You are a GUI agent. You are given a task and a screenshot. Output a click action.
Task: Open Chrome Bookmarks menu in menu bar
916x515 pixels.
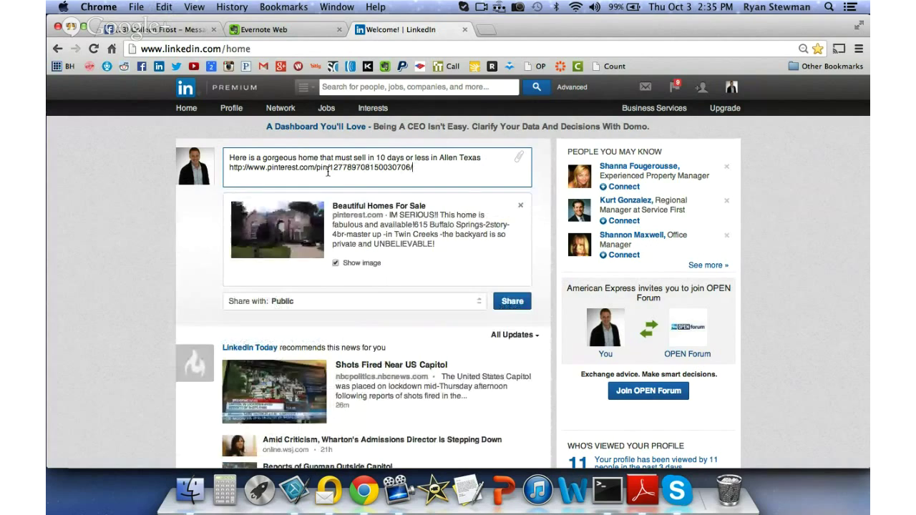click(282, 7)
